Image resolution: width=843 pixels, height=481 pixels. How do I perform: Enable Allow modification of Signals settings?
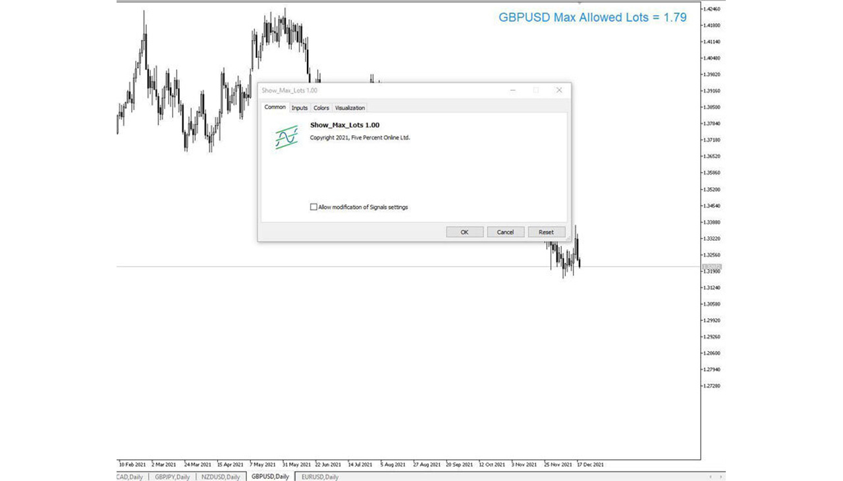tap(313, 207)
